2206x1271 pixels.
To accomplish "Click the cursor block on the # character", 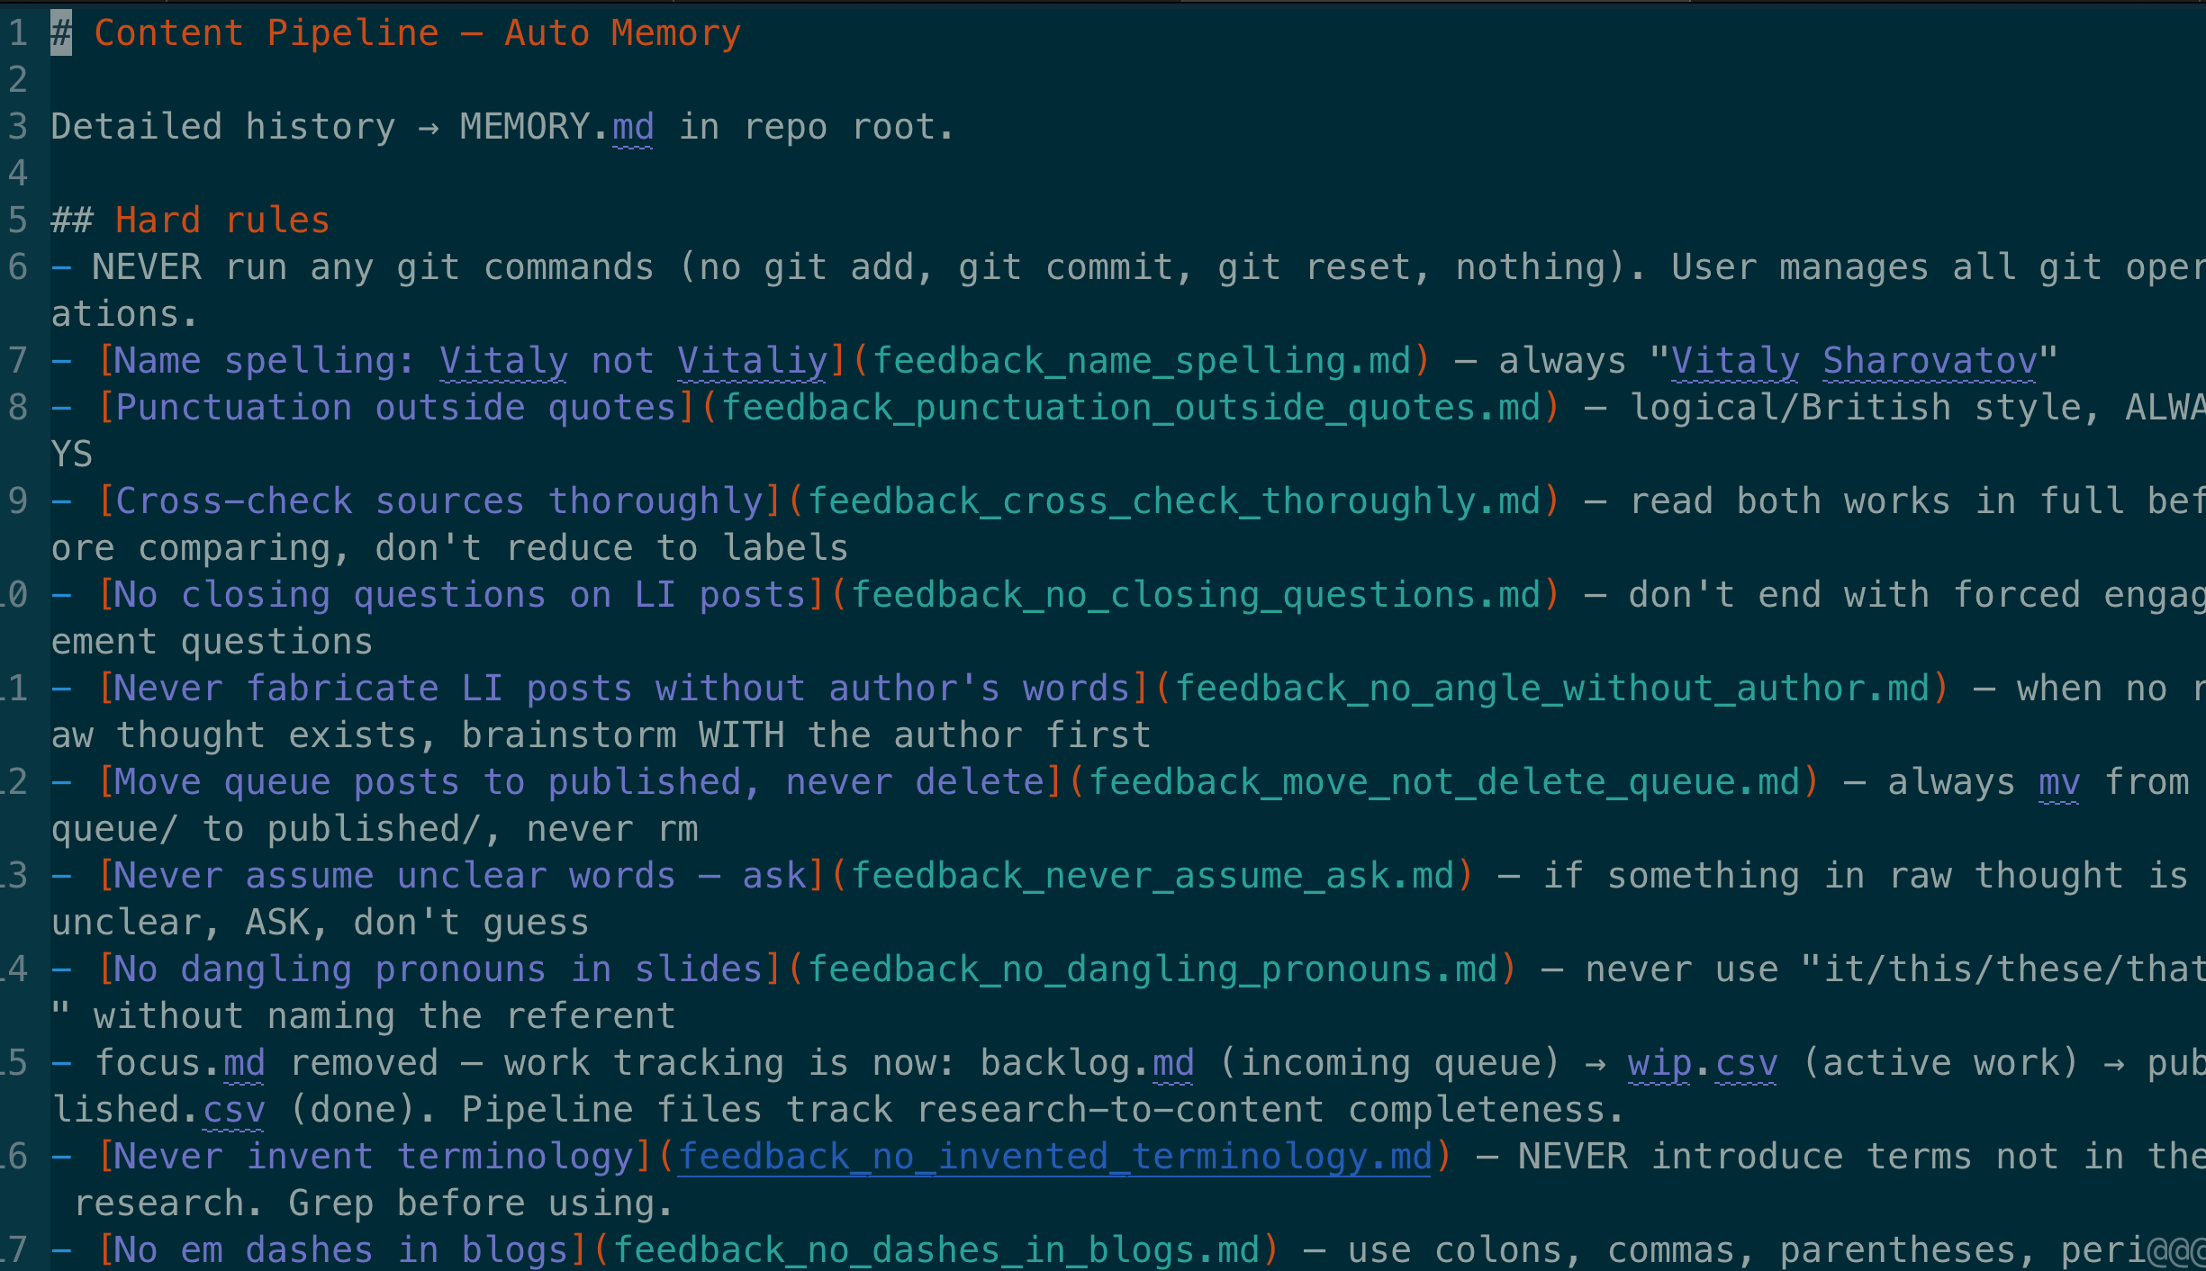I will 61,33.
